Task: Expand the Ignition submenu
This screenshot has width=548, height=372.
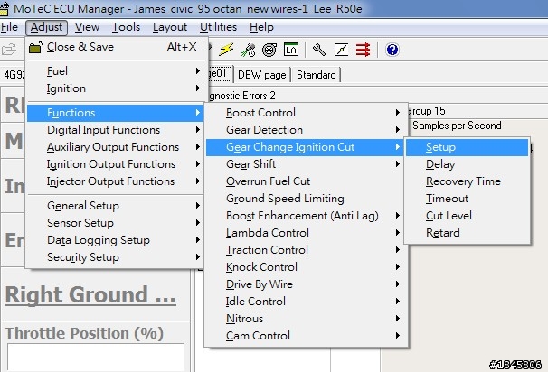Action: coord(115,88)
